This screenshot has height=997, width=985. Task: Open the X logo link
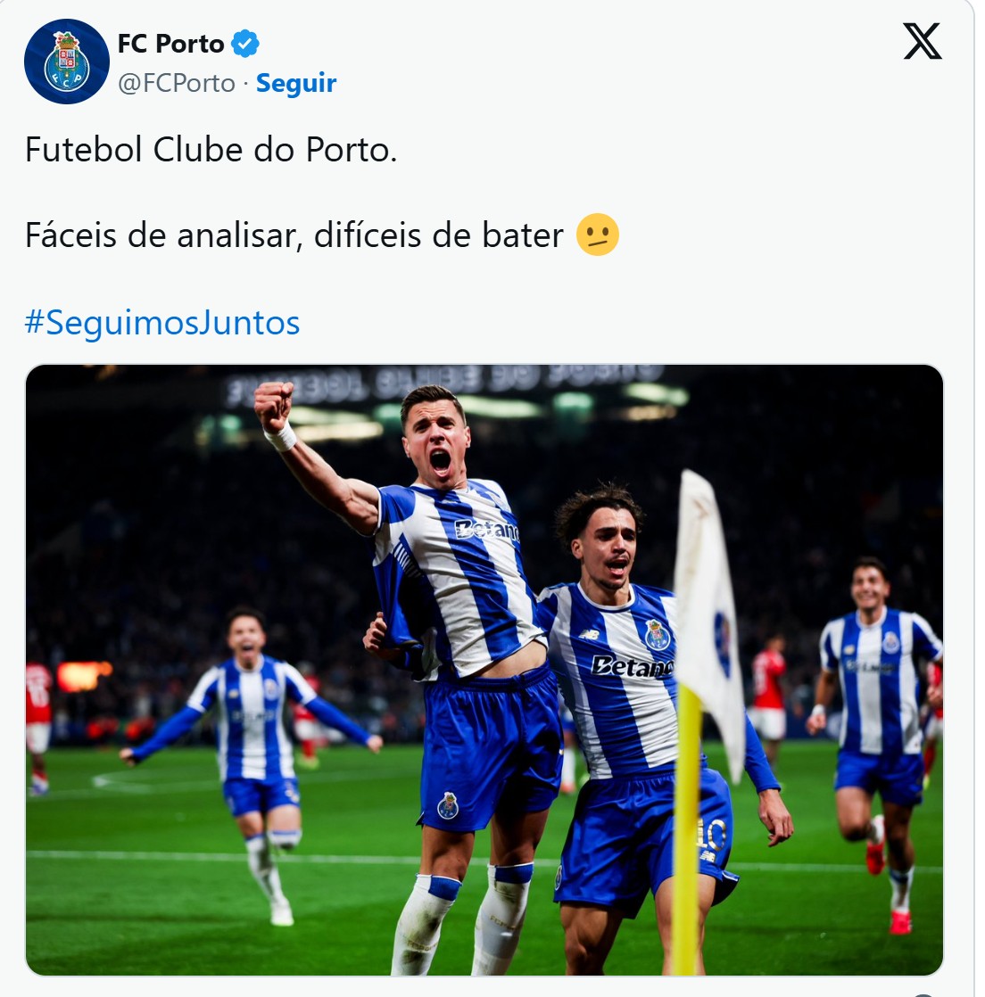tap(922, 41)
